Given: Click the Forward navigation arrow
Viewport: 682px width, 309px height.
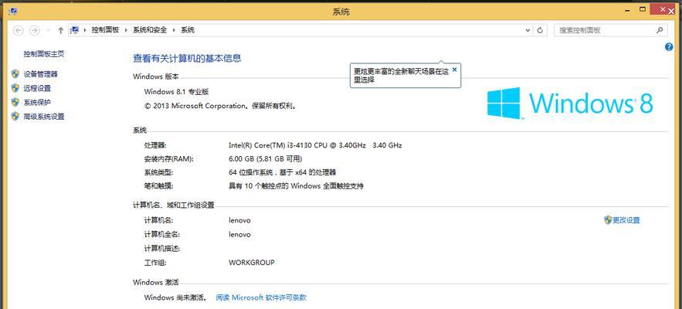Looking at the screenshot, I should coord(34,30).
